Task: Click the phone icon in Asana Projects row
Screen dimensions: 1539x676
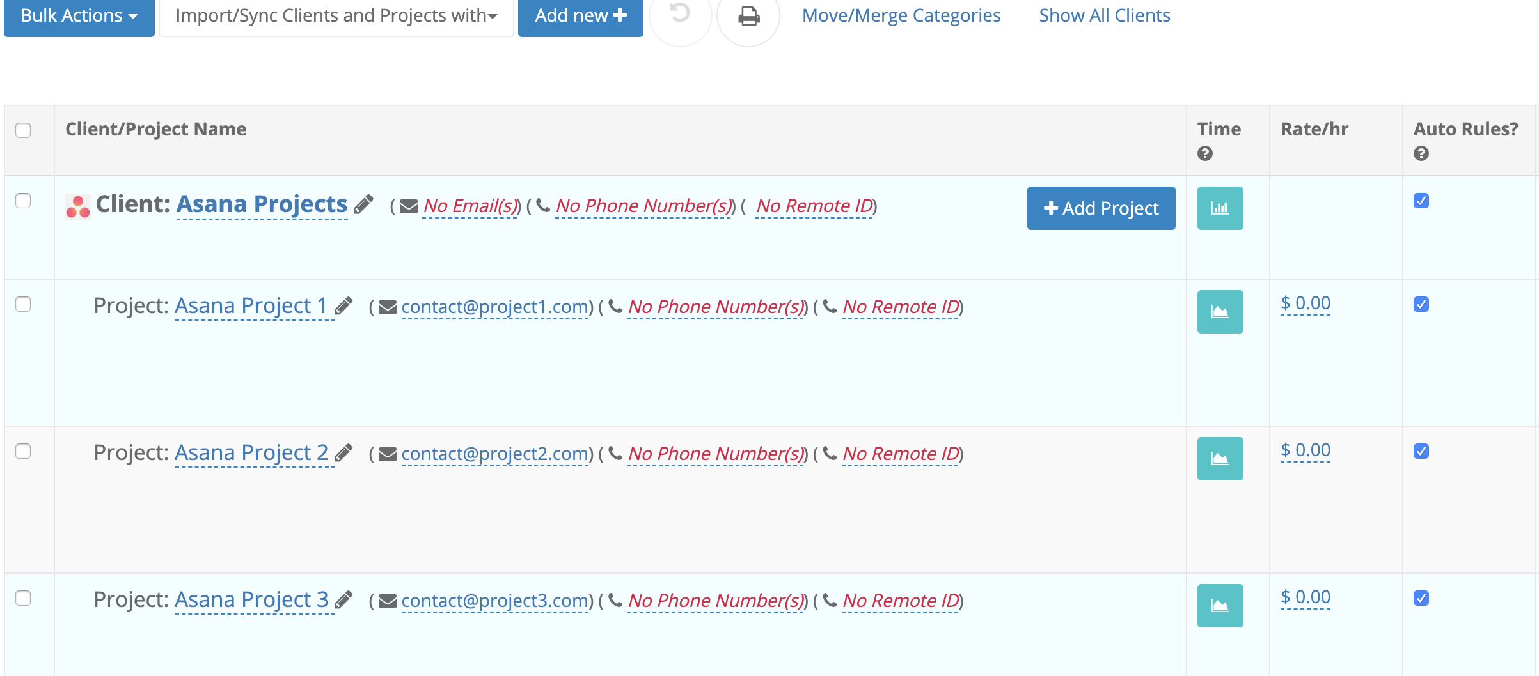Action: [543, 206]
